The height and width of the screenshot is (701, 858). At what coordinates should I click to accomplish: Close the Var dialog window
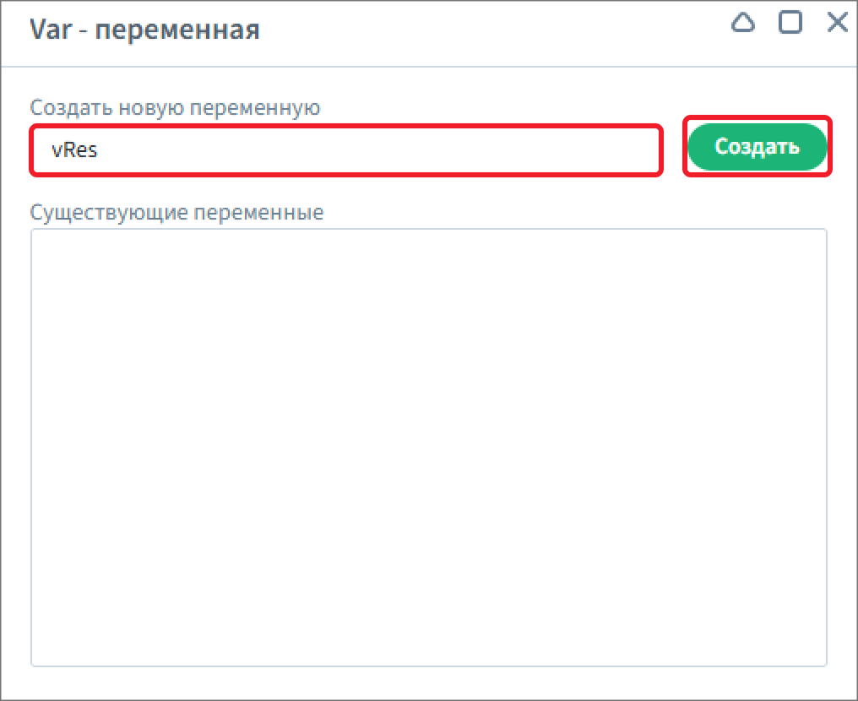(x=837, y=23)
